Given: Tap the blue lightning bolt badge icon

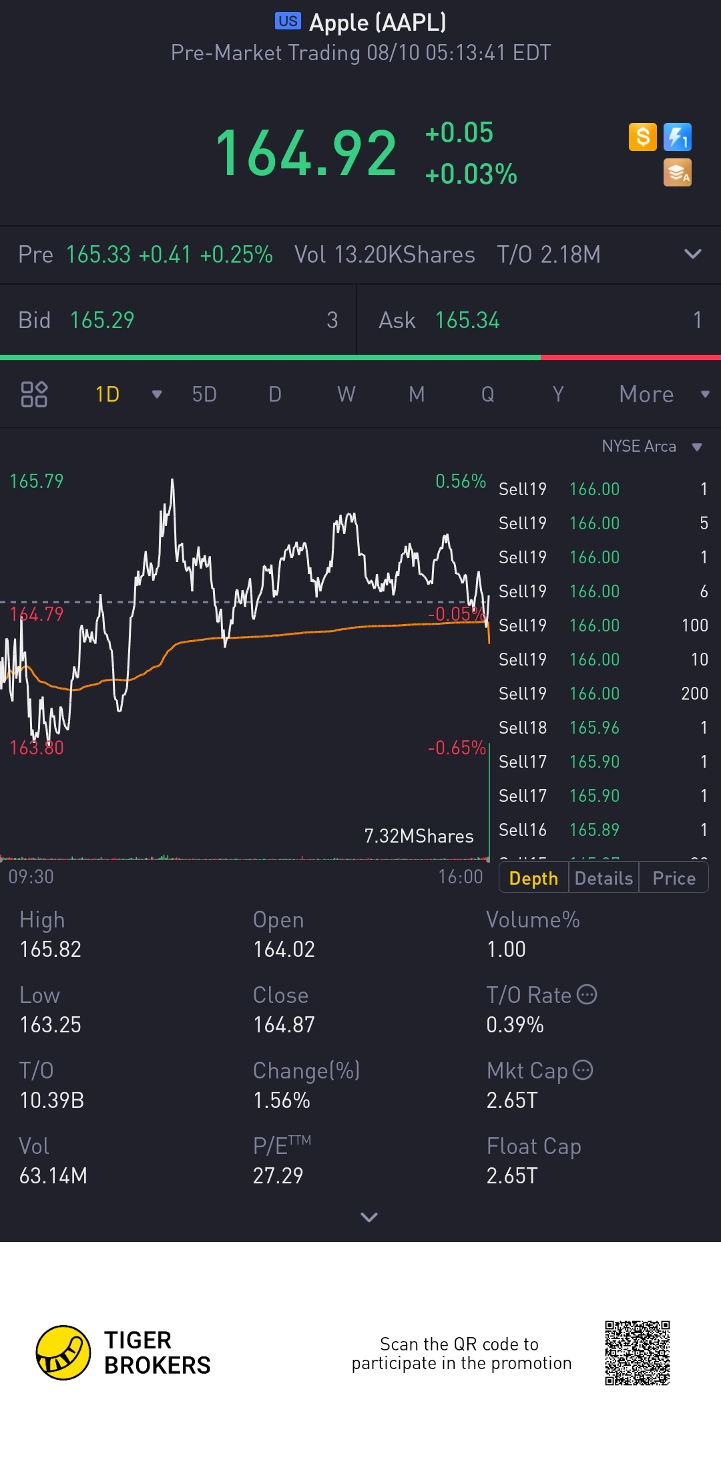Looking at the screenshot, I should (677, 137).
